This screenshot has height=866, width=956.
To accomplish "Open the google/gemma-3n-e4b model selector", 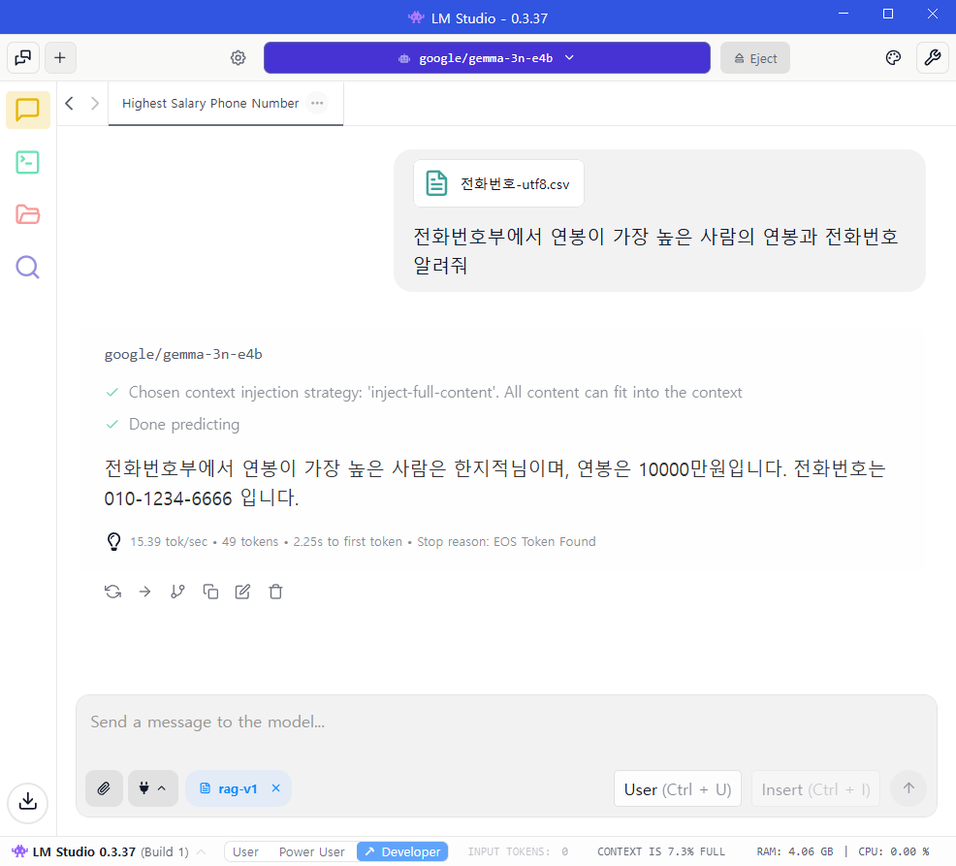I will 487,58.
